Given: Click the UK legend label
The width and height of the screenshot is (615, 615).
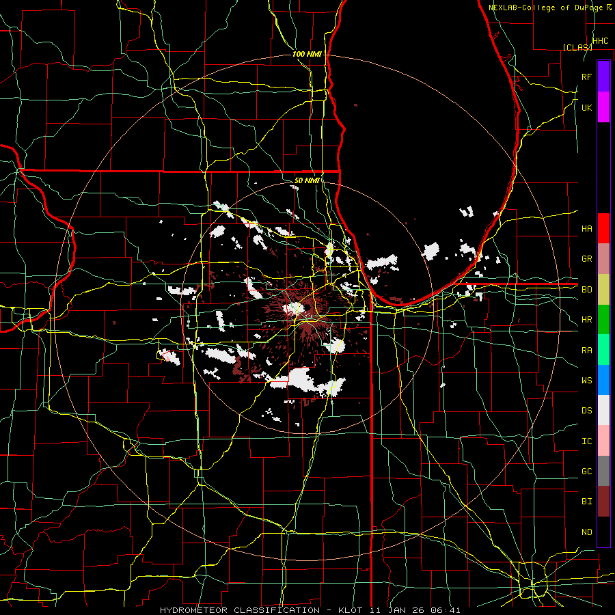Looking at the screenshot, I should pyautogui.click(x=586, y=107).
